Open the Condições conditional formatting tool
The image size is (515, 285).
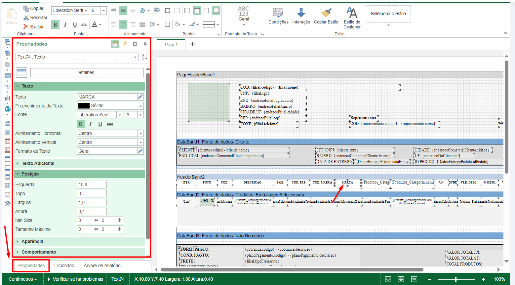pos(278,13)
